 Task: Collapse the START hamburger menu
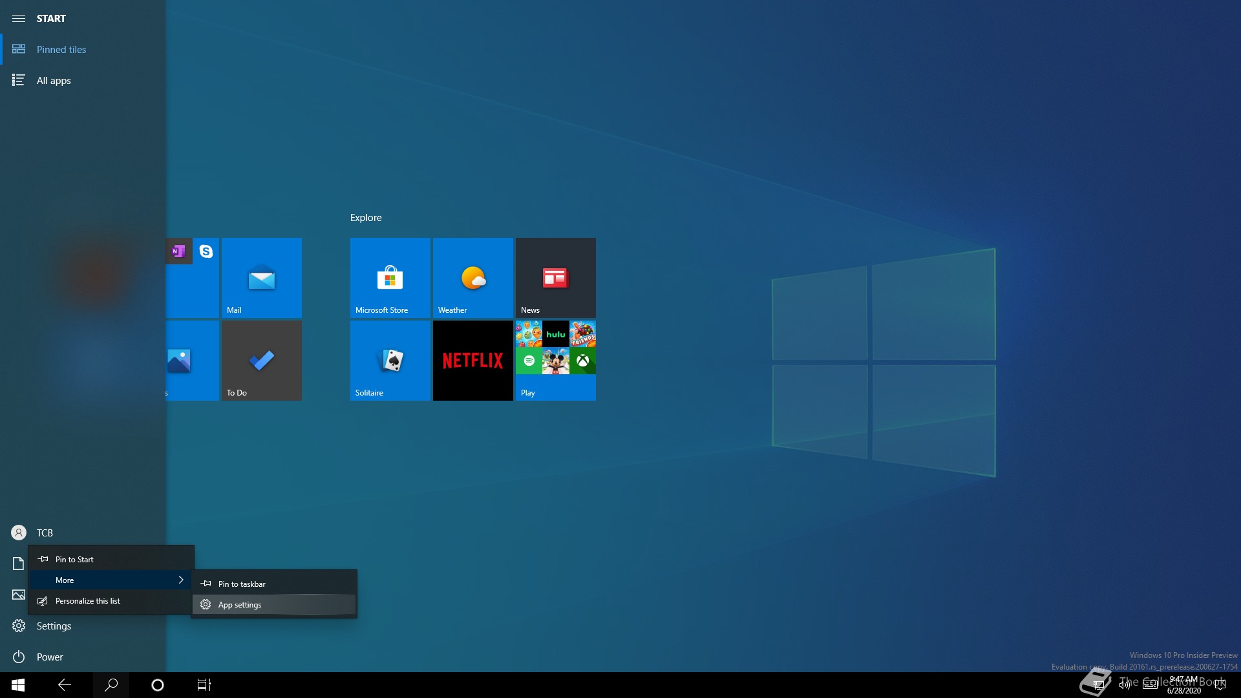(x=19, y=18)
